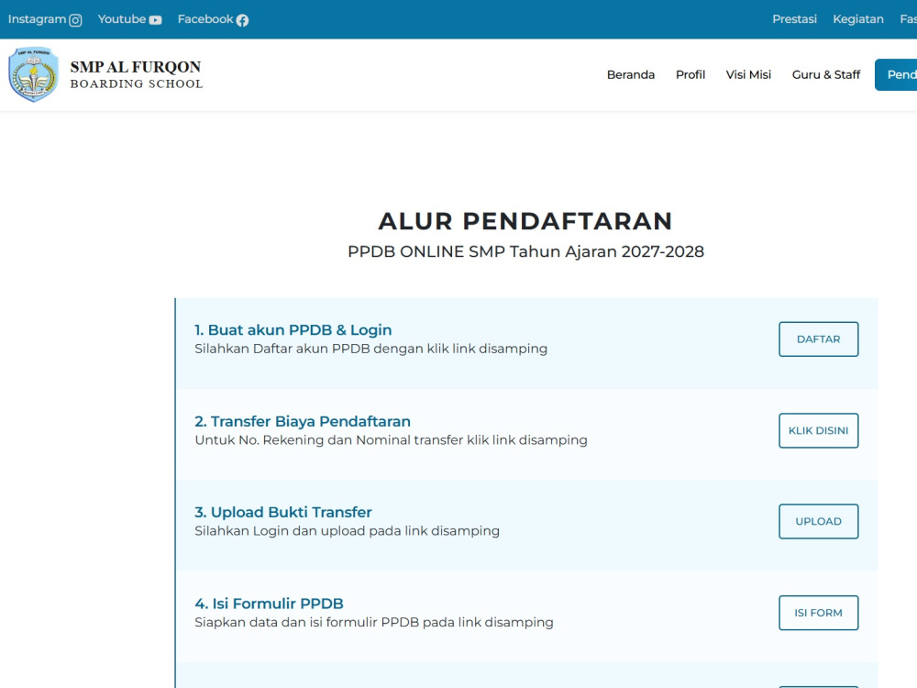This screenshot has height=688, width=917.
Task: Open Visi Misi page
Action: pyautogui.click(x=748, y=75)
